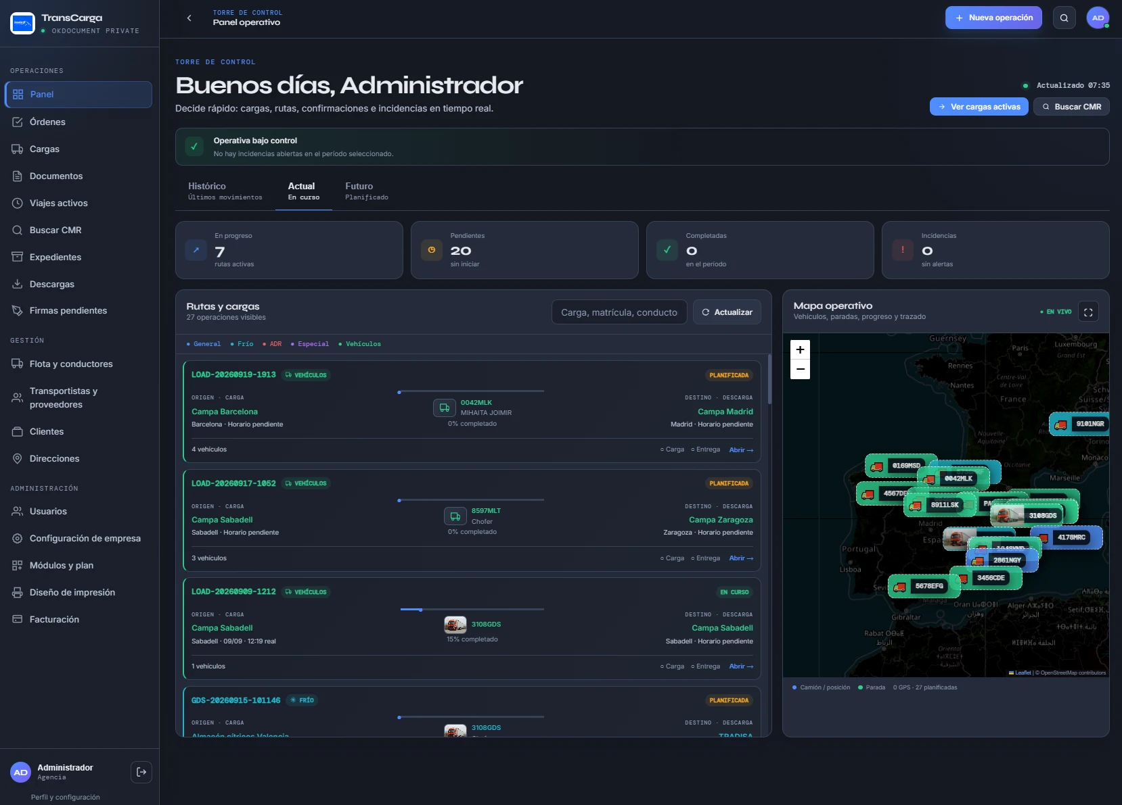Focus the Carga, matrícula, conductor search field
The width and height of the screenshot is (1122, 805).
coord(619,312)
